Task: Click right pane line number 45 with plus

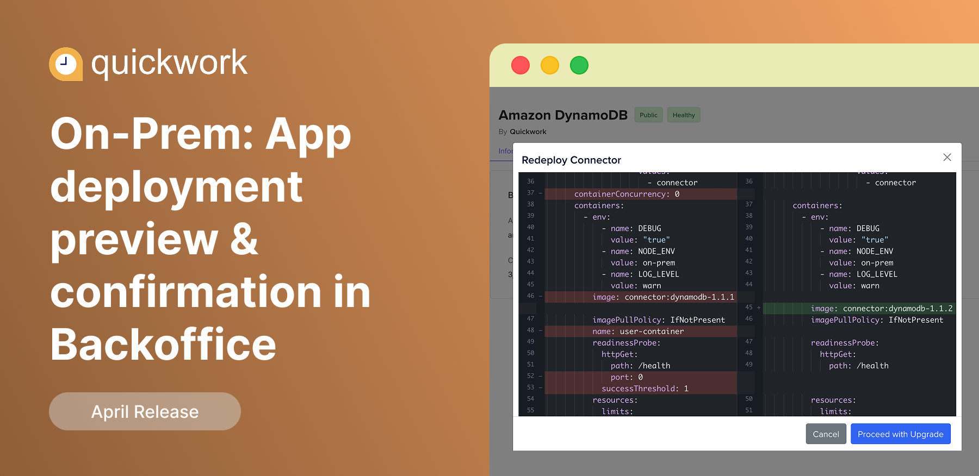Action: pyautogui.click(x=752, y=308)
